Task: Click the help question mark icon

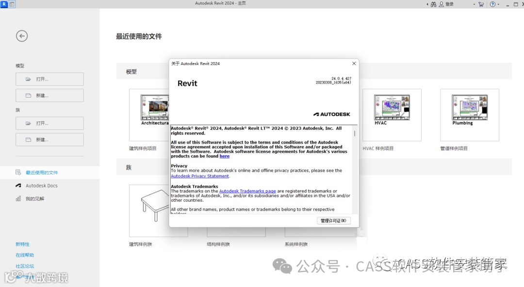Action: point(492,4)
